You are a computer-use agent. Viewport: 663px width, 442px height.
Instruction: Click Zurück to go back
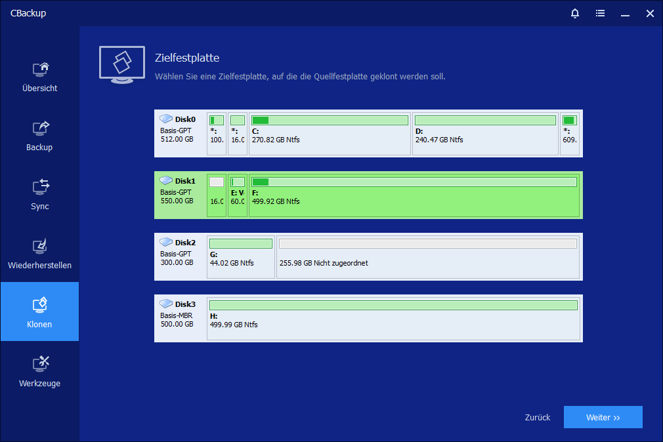pos(537,417)
